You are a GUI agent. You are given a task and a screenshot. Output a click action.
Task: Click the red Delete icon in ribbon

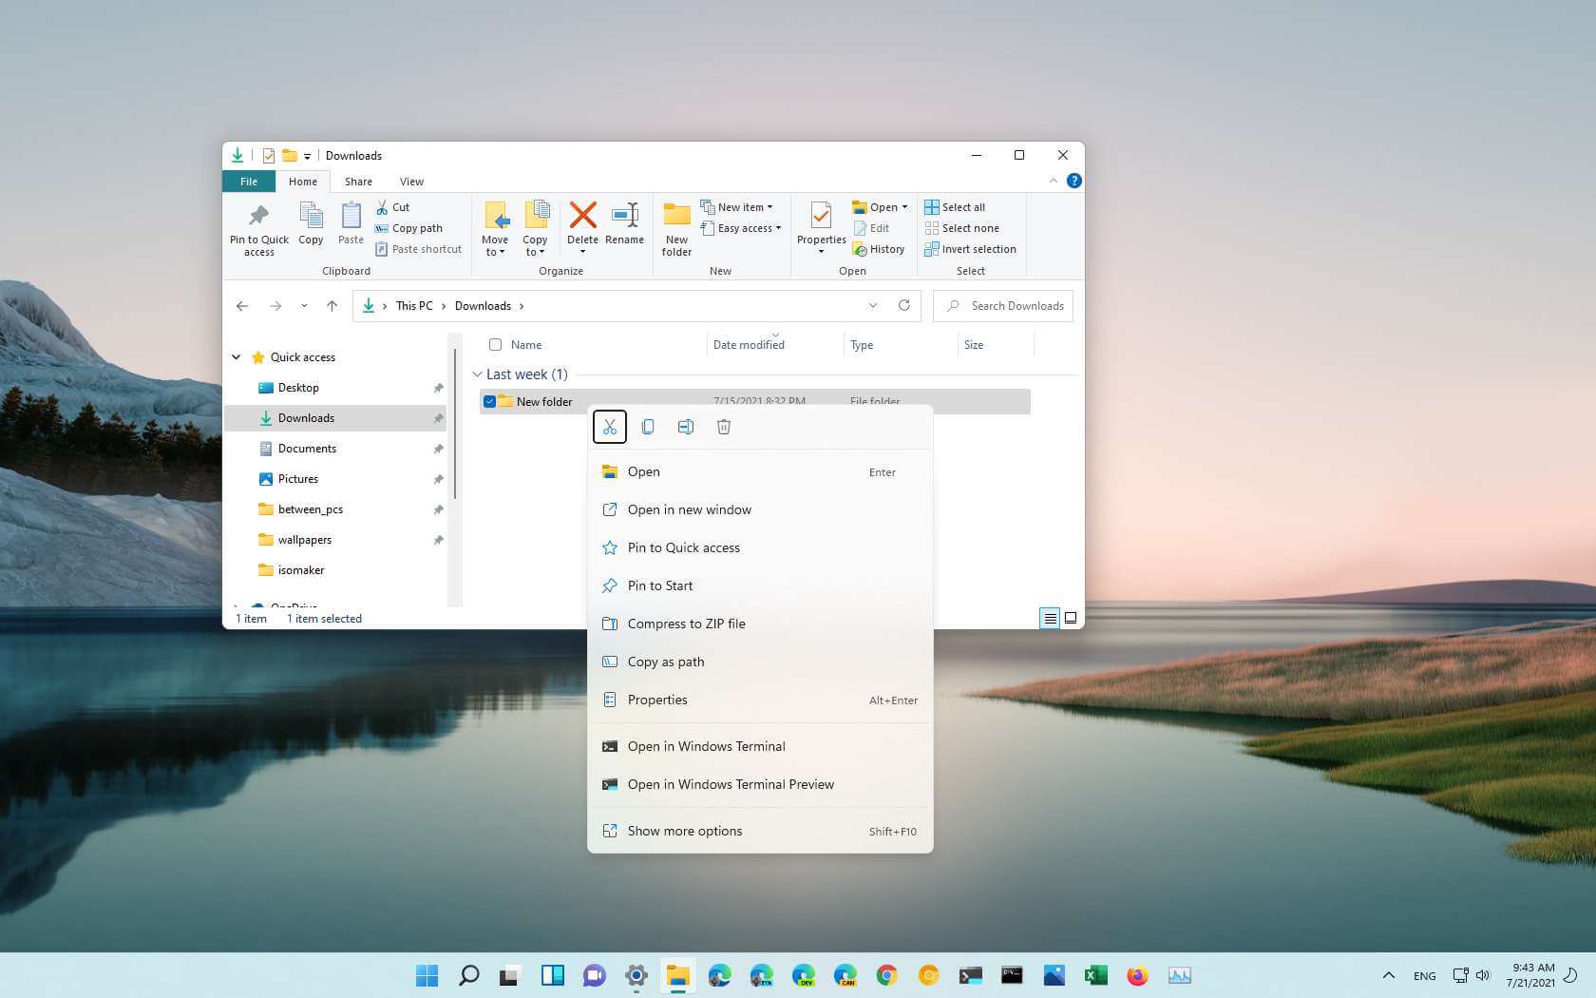582,216
